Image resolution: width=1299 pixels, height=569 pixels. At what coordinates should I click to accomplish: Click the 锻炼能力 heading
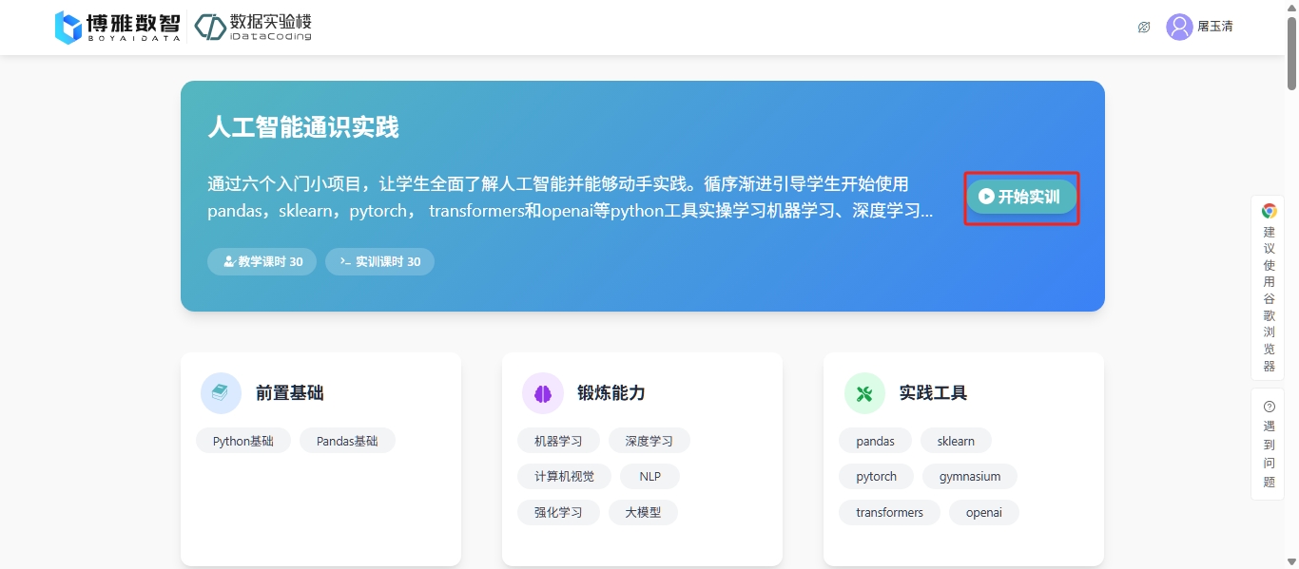(x=611, y=393)
